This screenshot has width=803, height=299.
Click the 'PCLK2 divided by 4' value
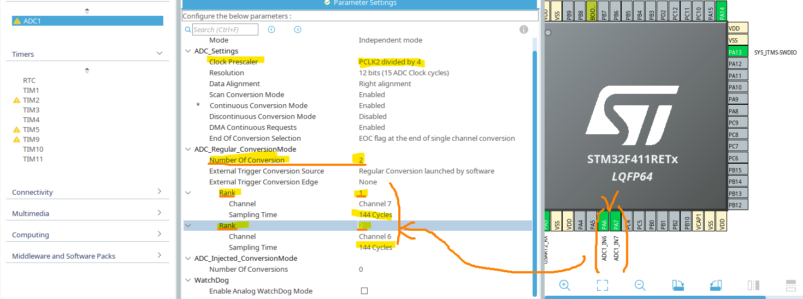tap(390, 62)
